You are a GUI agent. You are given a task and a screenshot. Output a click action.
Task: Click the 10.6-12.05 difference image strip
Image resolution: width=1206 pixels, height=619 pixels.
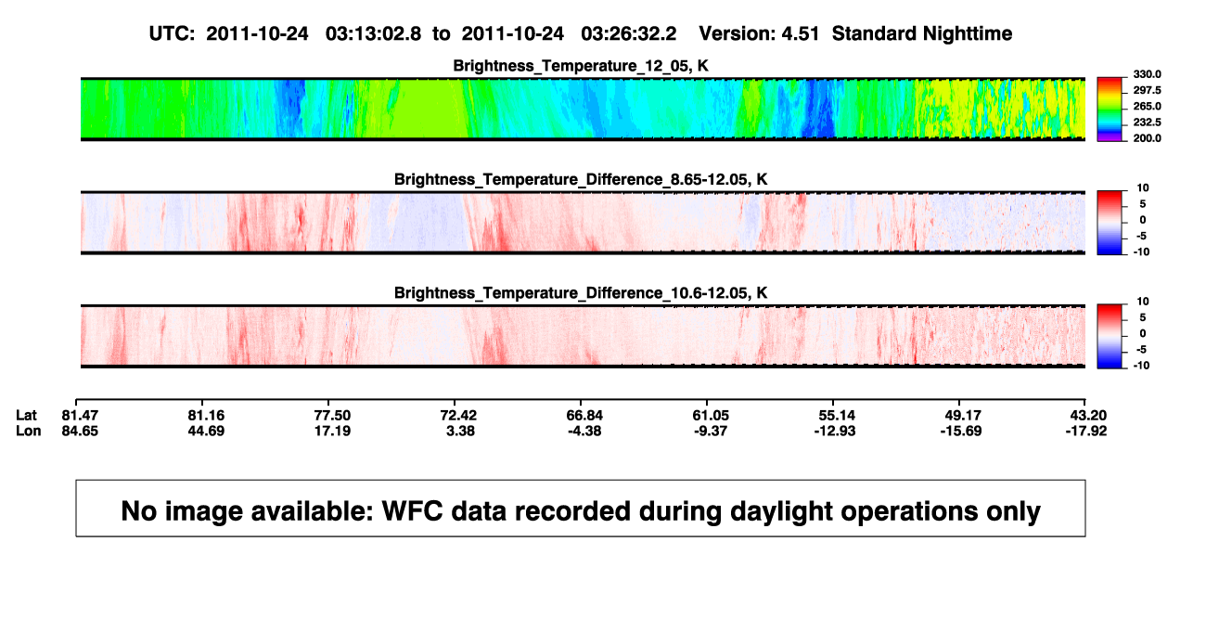[583, 336]
